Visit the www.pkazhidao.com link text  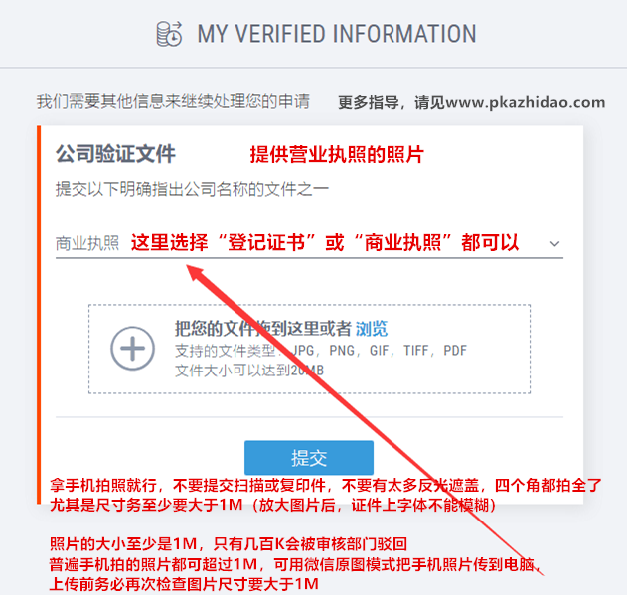pyautogui.click(x=525, y=102)
